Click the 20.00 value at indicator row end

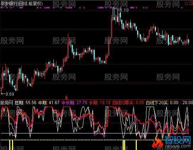[188, 103]
